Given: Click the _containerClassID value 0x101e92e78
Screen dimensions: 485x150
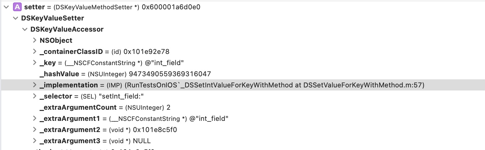Looking at the screenshot, I should 146,51.
